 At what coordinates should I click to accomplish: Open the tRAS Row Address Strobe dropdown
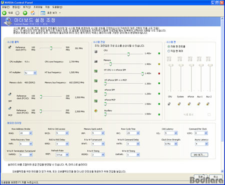tap(26, 133)
